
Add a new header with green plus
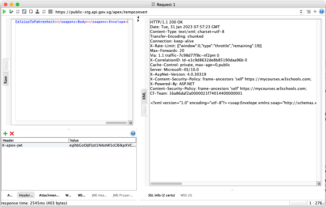[x=5, y=134]
